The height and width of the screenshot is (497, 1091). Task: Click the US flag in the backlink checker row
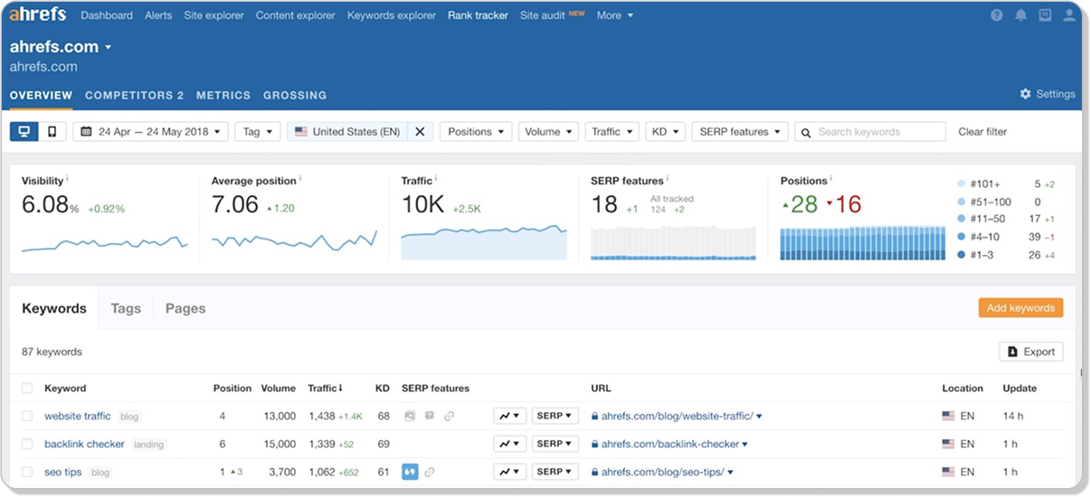948,445
